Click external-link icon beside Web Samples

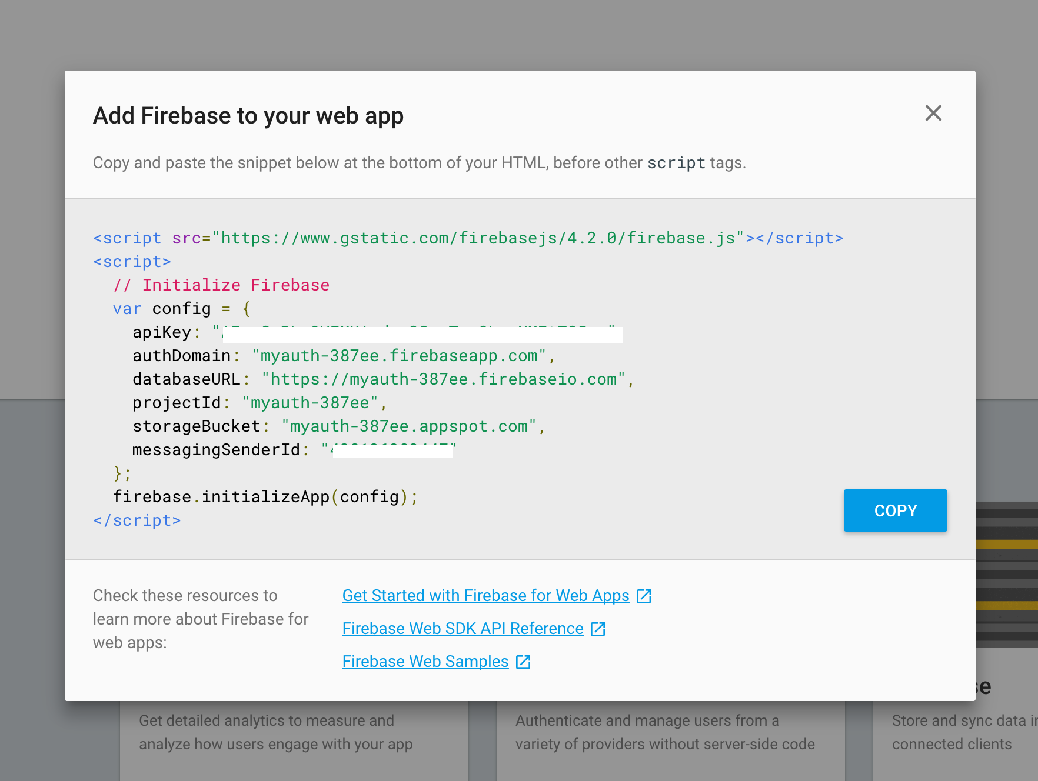(x=524, y=662)
